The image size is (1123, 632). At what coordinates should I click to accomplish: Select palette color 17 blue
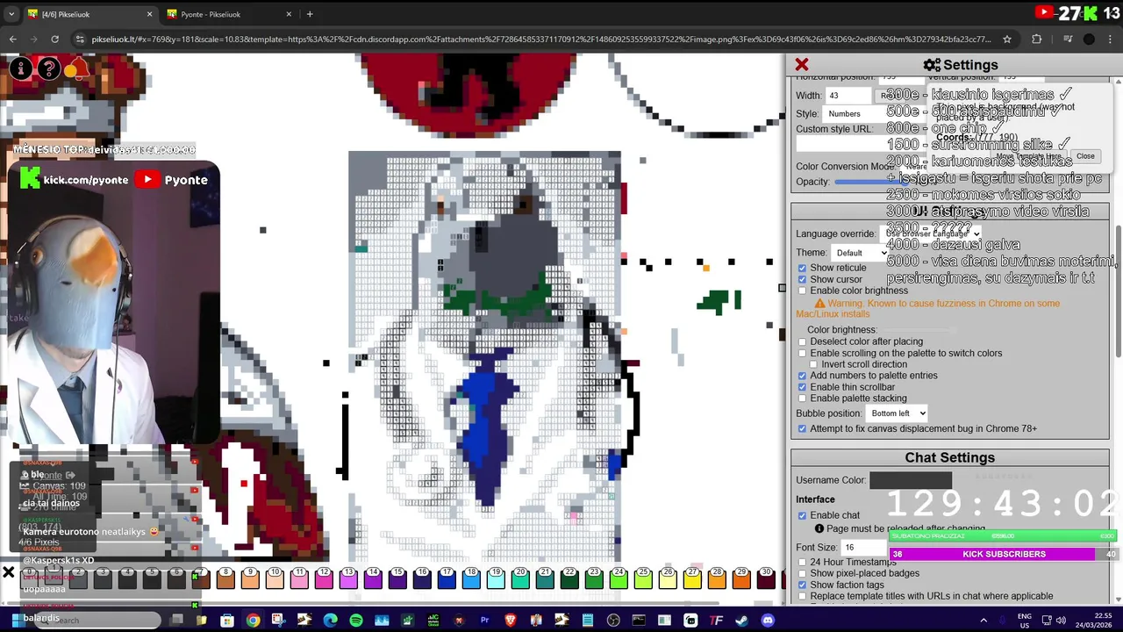point(447,578)
